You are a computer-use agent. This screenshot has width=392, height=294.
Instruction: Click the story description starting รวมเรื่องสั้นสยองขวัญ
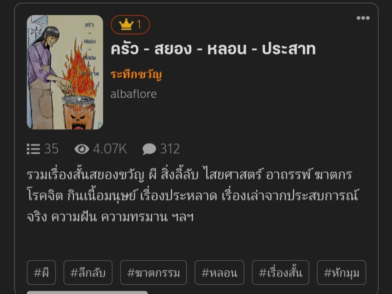(193, 196)
